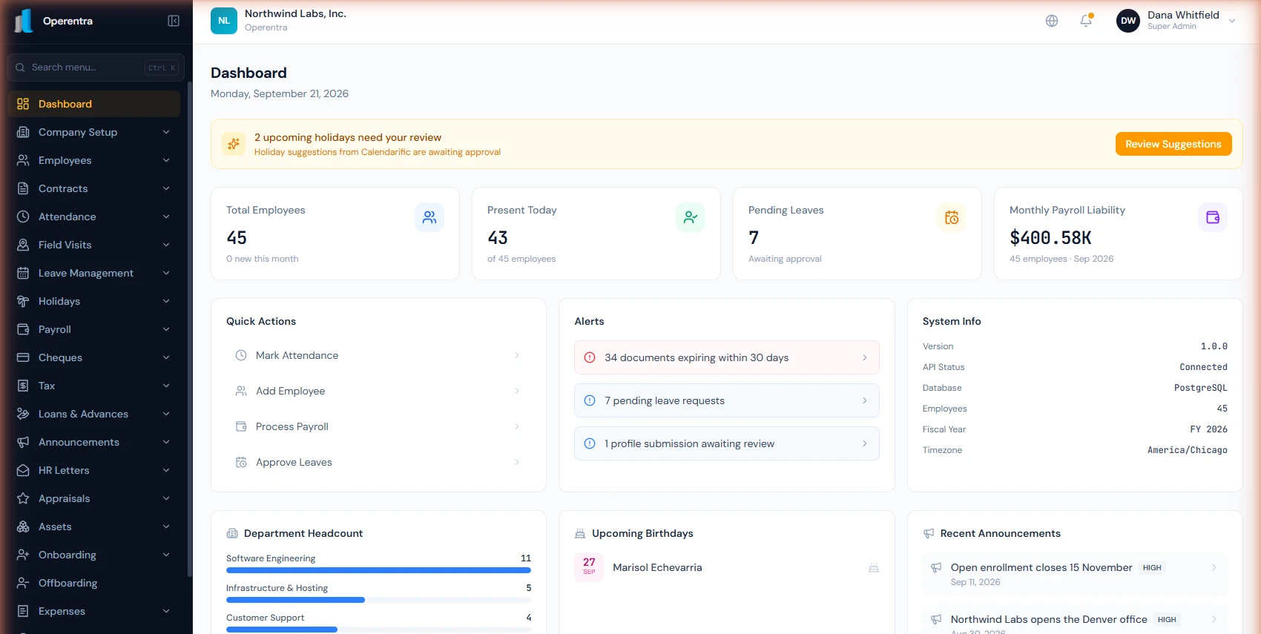Open the notifications bell
Viewport: 1261px width, 634px height.
tap(1086, 21)
